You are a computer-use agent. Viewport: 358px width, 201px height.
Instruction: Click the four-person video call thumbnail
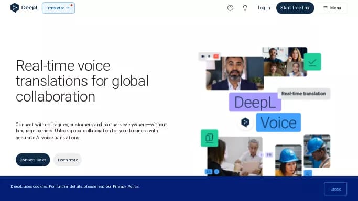pos(285,62)
